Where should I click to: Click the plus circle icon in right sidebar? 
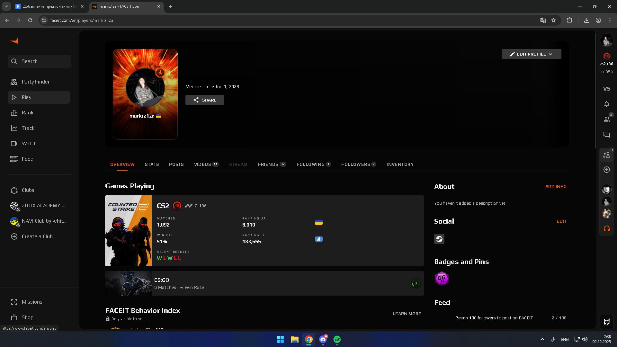tap(606, 170)
